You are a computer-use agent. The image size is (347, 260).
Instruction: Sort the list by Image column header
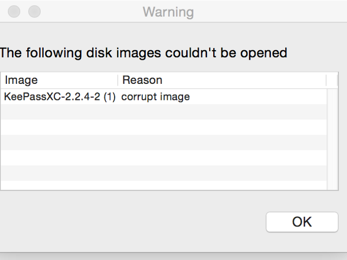pos(22,80)
